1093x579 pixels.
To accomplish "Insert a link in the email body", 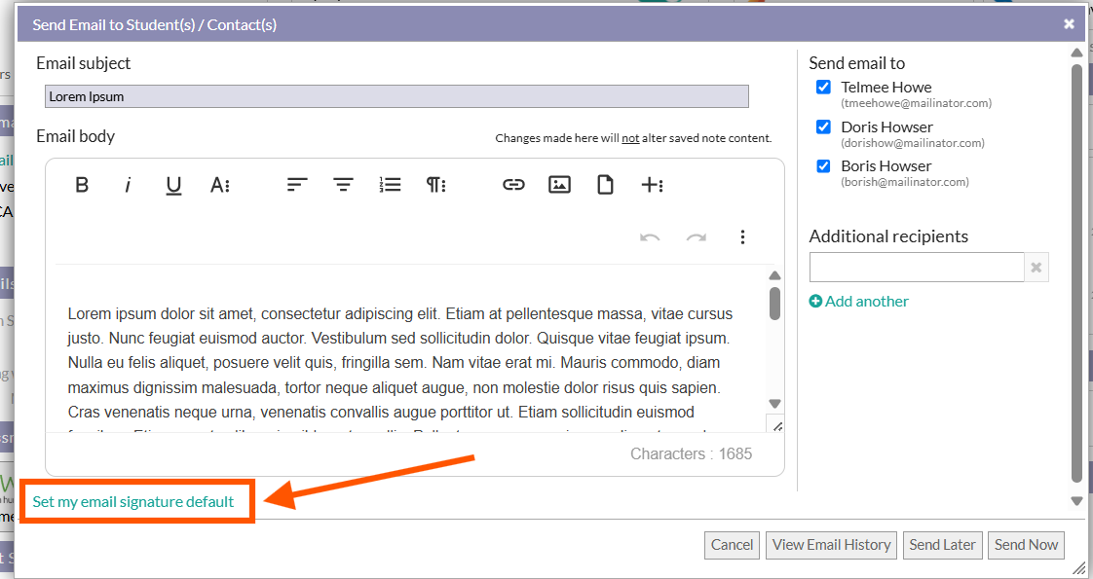I will pyautogui.click(x=513, y=185).
